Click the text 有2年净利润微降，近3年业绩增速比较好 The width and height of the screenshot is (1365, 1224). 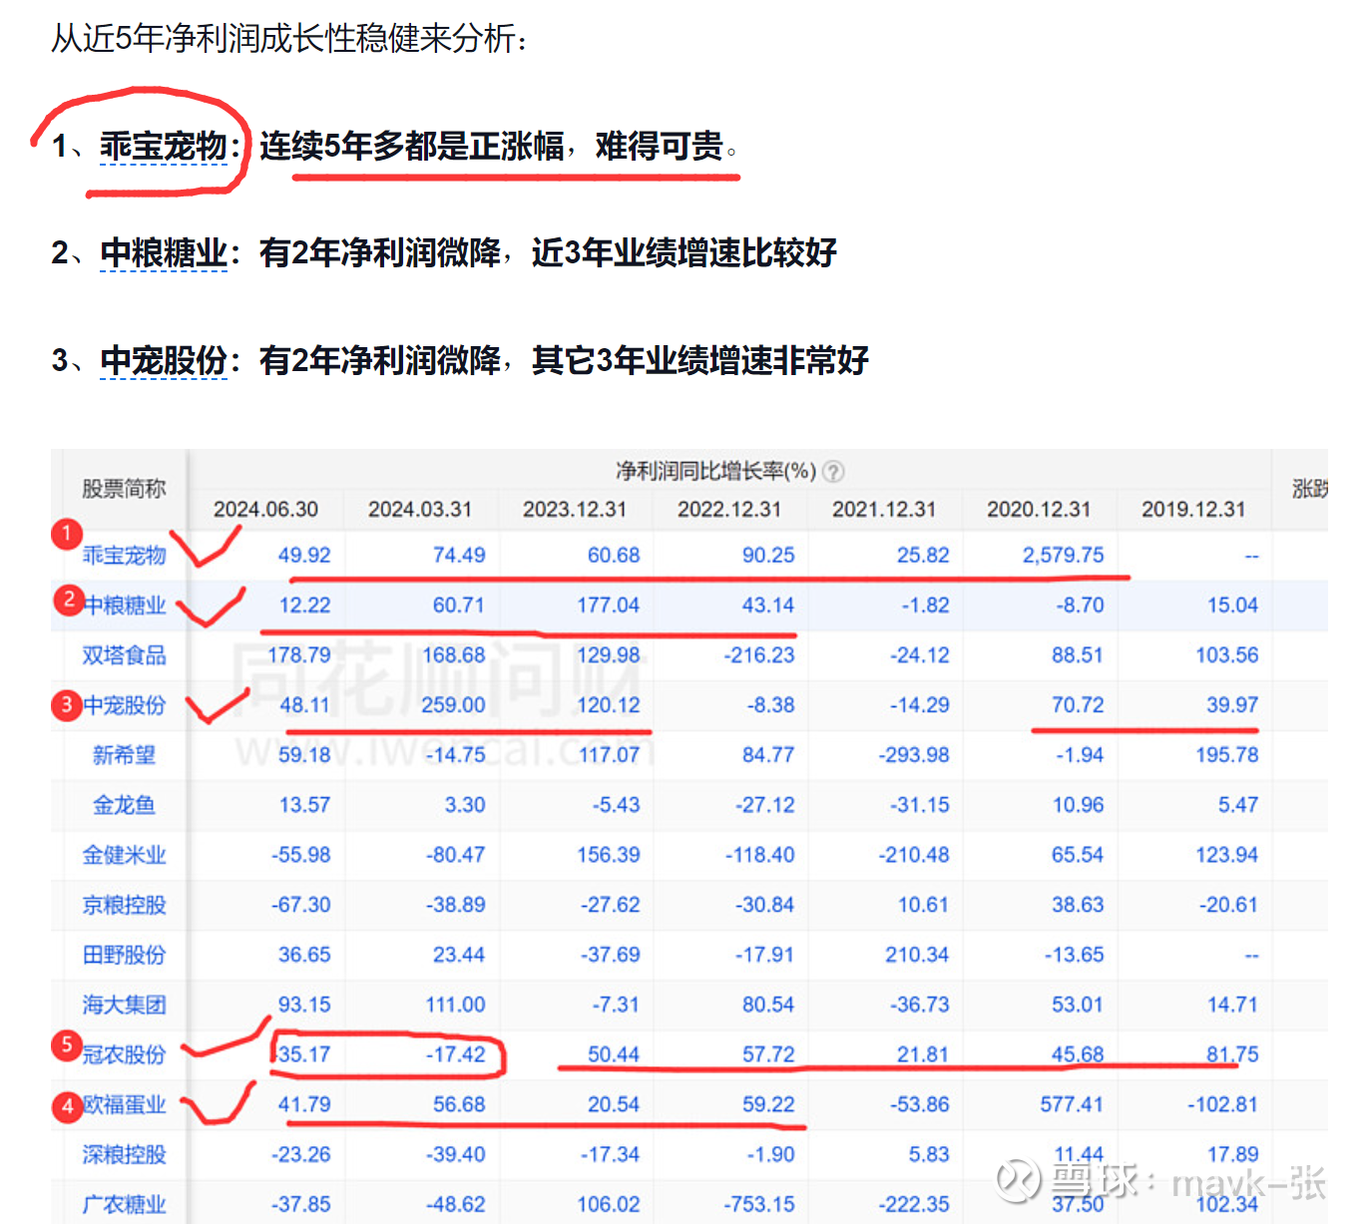pyautogui.click(x=548, y=252)
